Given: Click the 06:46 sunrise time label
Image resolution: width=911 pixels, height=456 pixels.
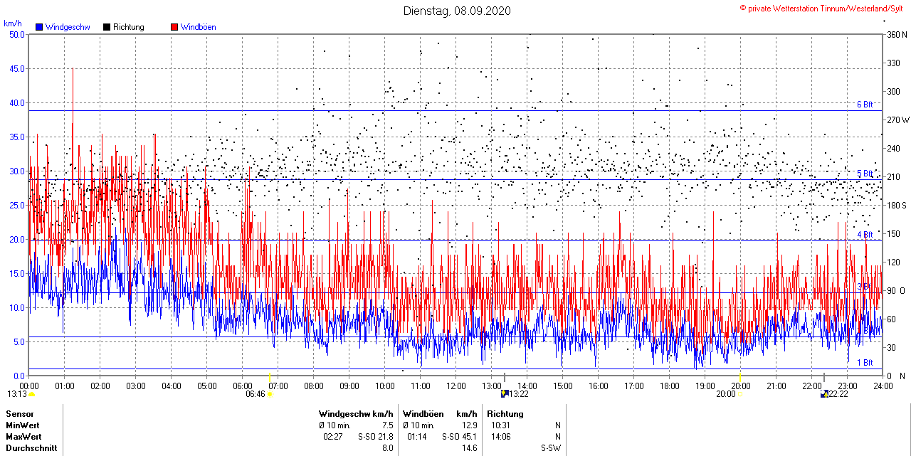Looking at the screenshot, I should 256,393.
